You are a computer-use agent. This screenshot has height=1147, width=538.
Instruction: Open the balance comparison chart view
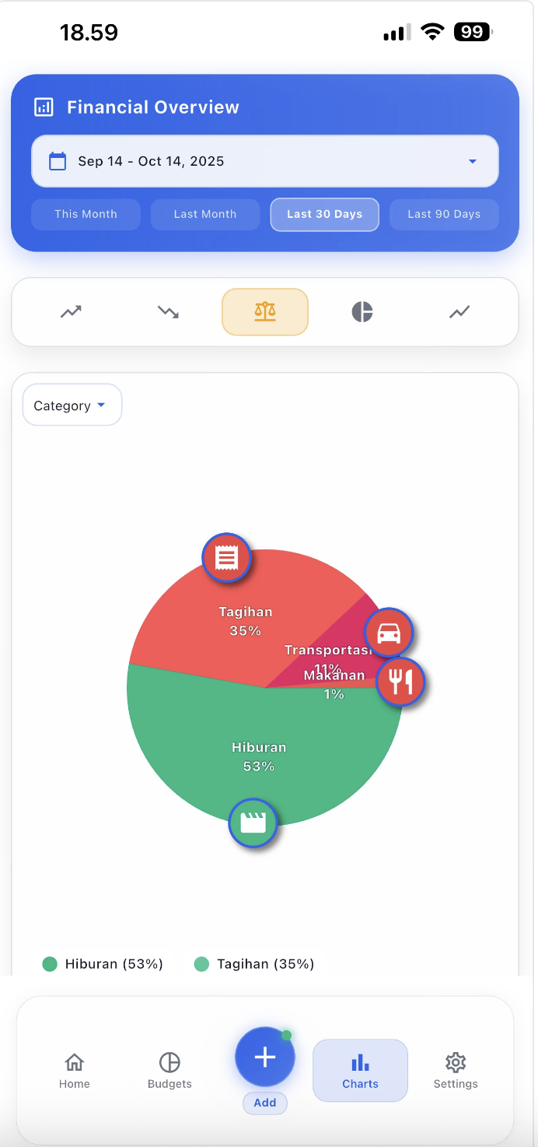(265, 311)
